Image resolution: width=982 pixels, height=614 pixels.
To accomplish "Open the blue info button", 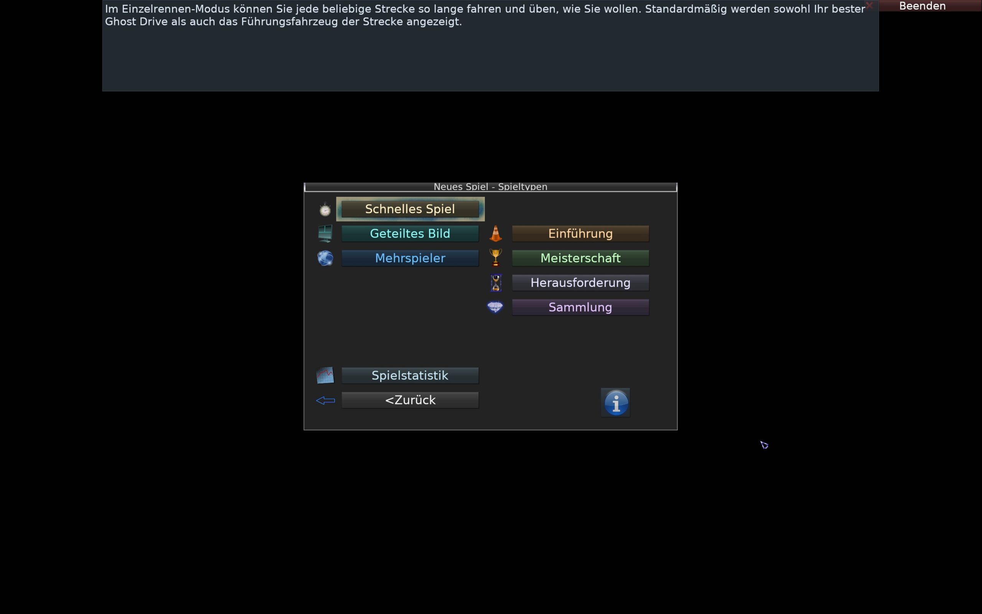I will click(x=616, y=403).
